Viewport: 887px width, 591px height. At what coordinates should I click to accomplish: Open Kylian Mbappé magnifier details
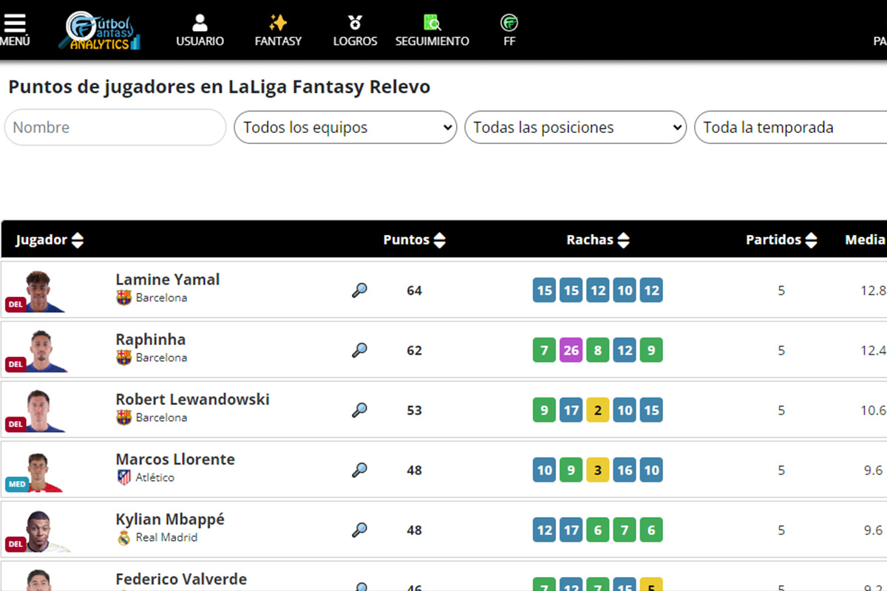pyautogui.click(x=359, y=530)
